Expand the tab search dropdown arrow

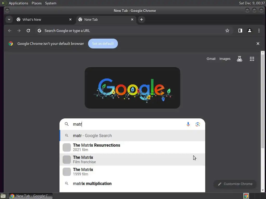pyautogui.click(x=9, y=19)
